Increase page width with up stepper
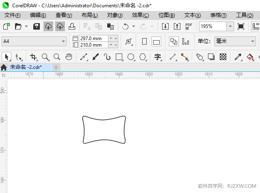This screenshot has height=193, width=260. [116, 39]
